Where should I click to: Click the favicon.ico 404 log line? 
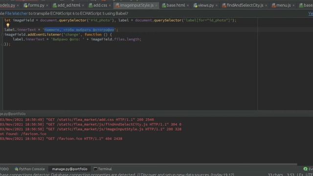tap(61, 139)
